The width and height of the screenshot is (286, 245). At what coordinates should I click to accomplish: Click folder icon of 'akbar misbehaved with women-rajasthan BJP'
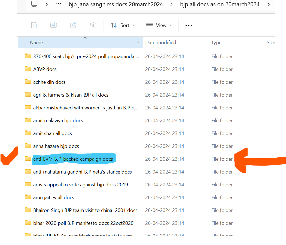(28, 107)
